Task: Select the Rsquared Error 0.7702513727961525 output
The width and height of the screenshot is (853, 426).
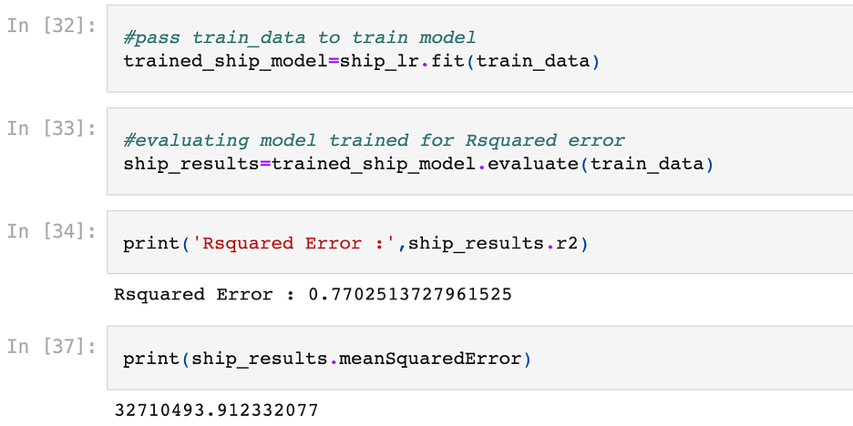Action: coord(313,295)
